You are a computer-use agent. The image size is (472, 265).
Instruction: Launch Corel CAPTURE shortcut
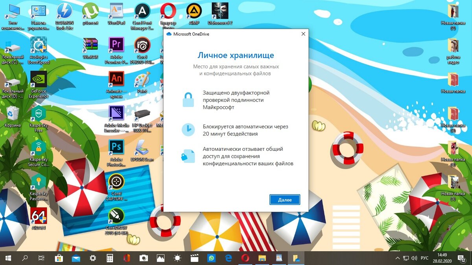tap(116, 187)
